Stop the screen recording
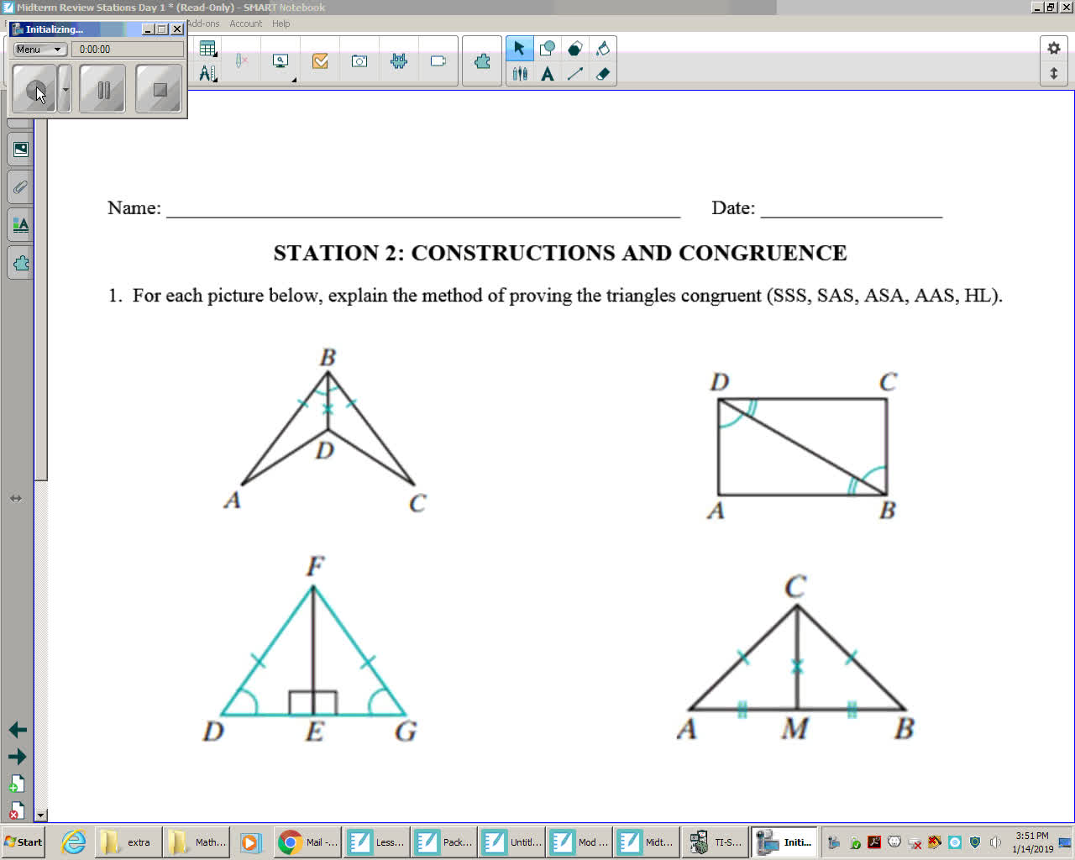The image size is (1075, 860). click(159, 89)
